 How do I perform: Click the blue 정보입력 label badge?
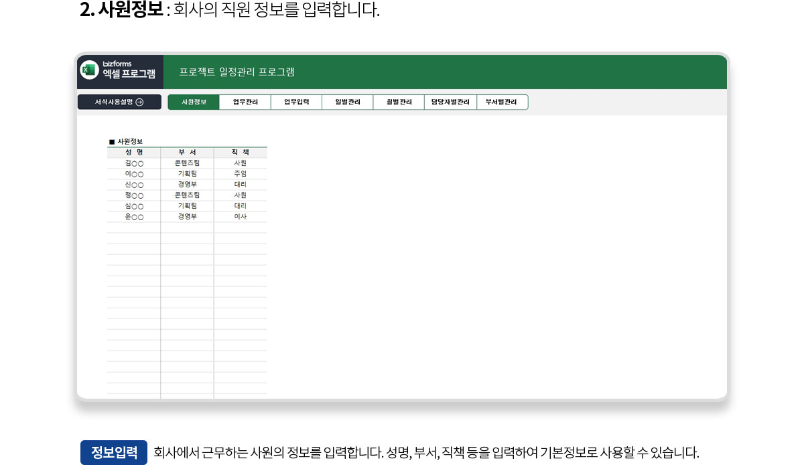pos(114,453)
